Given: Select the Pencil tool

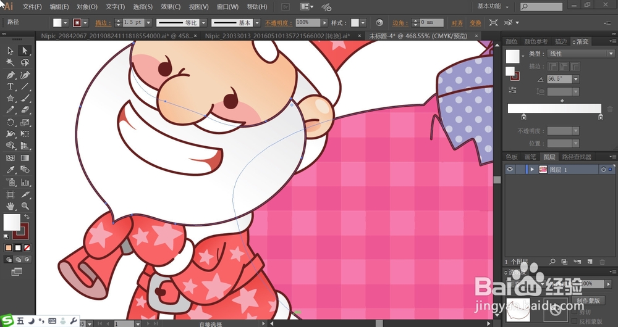Looking at the screenshot, I should point(11,110).
